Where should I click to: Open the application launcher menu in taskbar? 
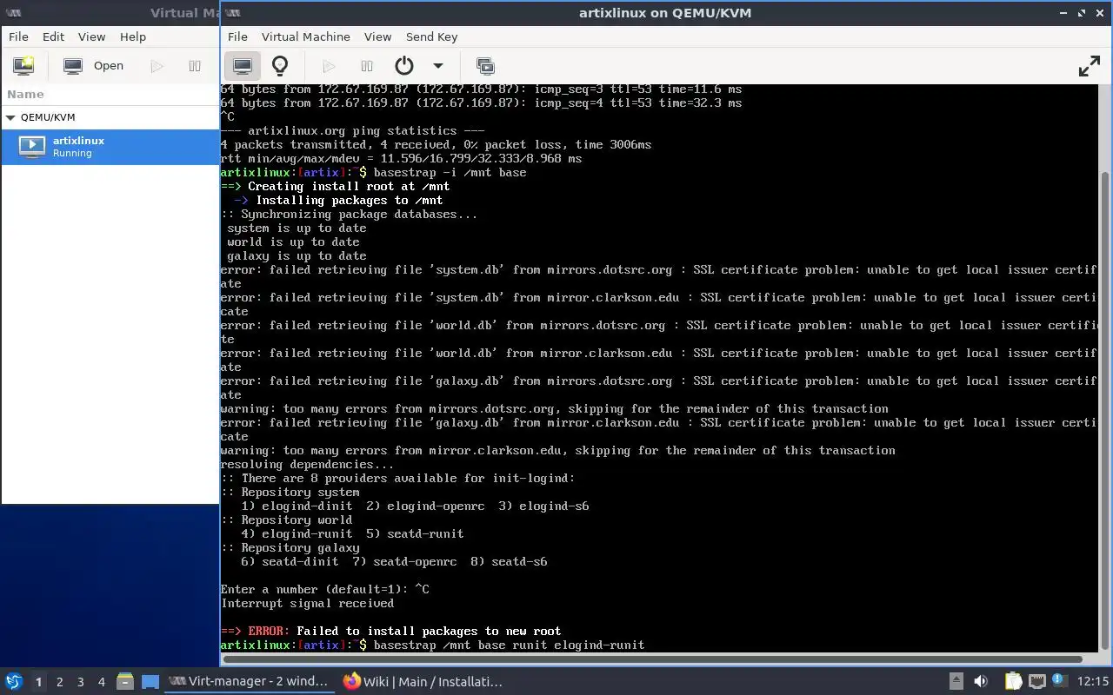pyautogui.click(x=13, y=681)
